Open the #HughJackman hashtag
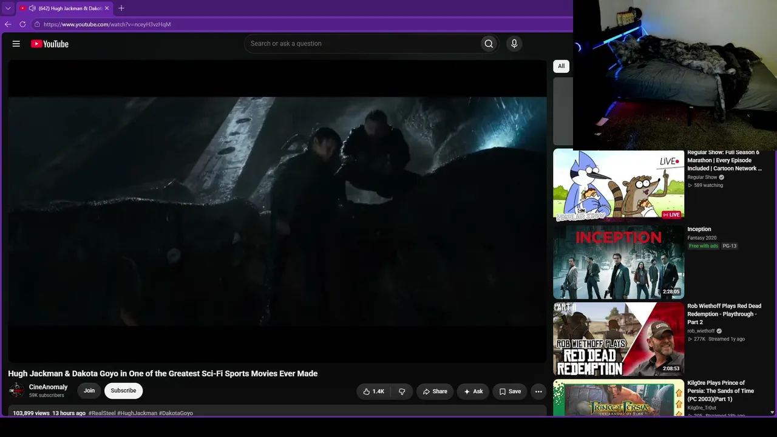This screenshot has height=437, width=777. tap(137, 413)
